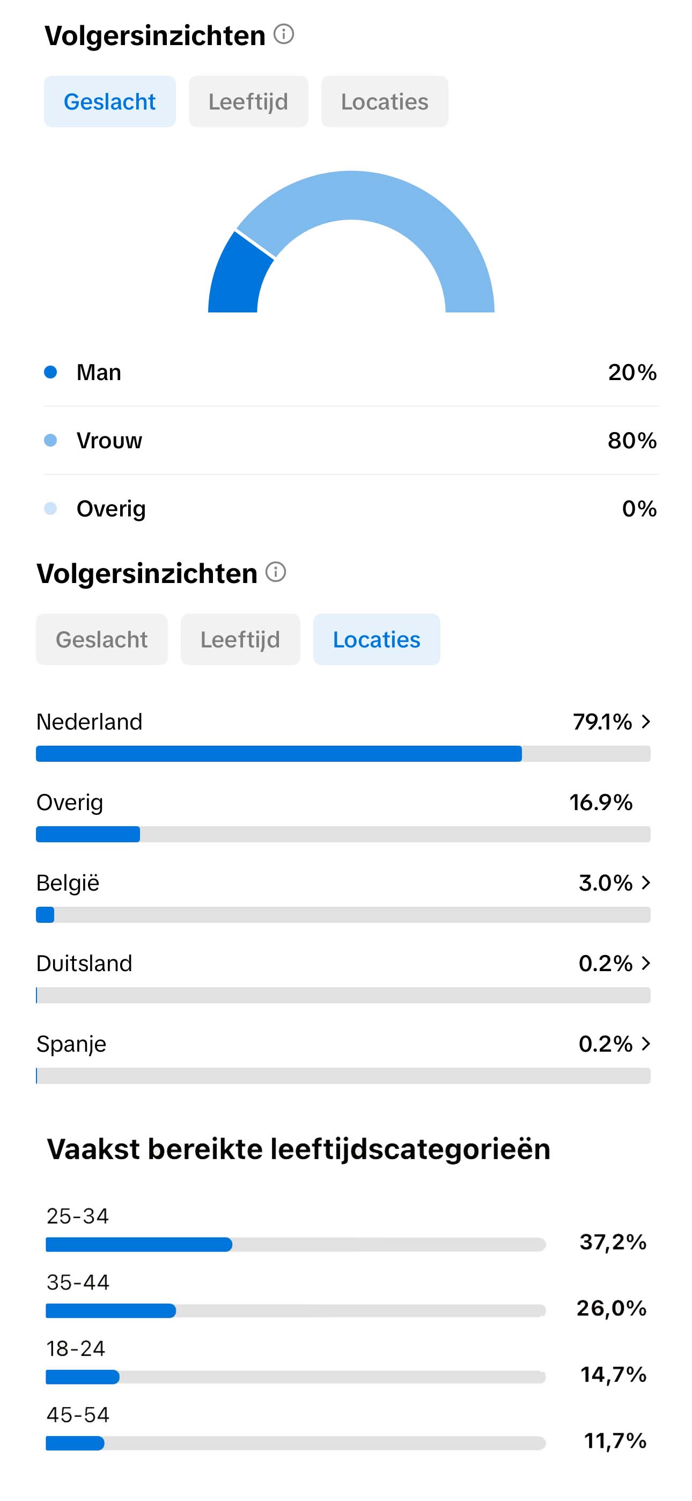Click the 25-34 age category bar
Viewport: 692px width, 1501px height.
tap(296, 1244)
